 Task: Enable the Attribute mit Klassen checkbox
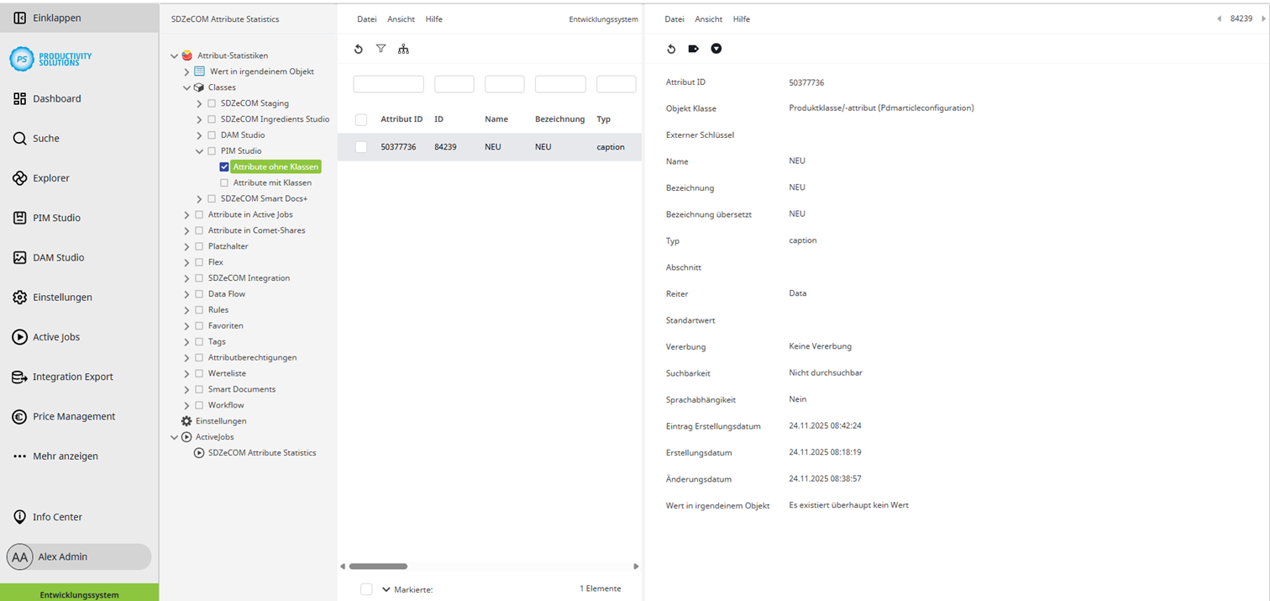(223, 182)
